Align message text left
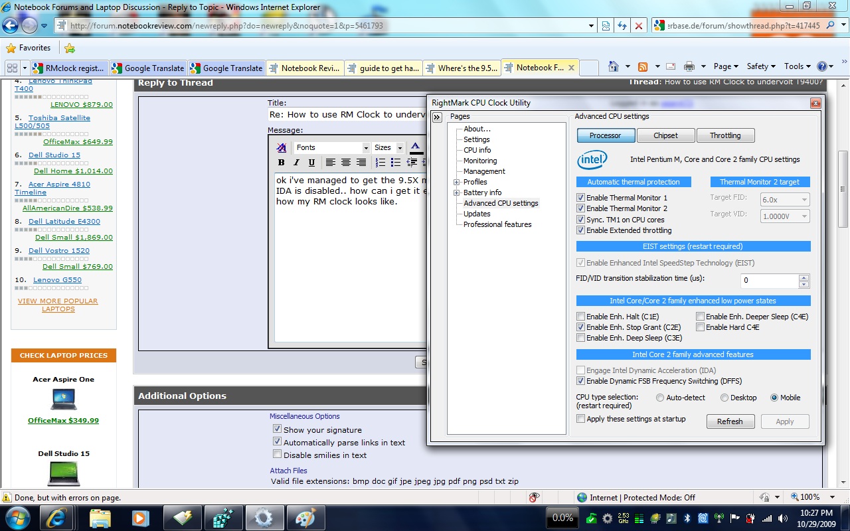The width and height of the screenshot is (850, 531). pos(331,163)
